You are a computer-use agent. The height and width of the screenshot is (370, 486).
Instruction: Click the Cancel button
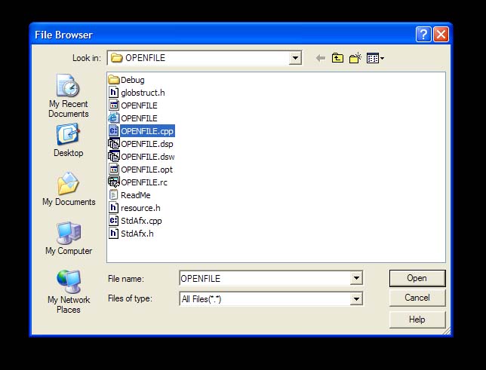(x=417, y=298)
